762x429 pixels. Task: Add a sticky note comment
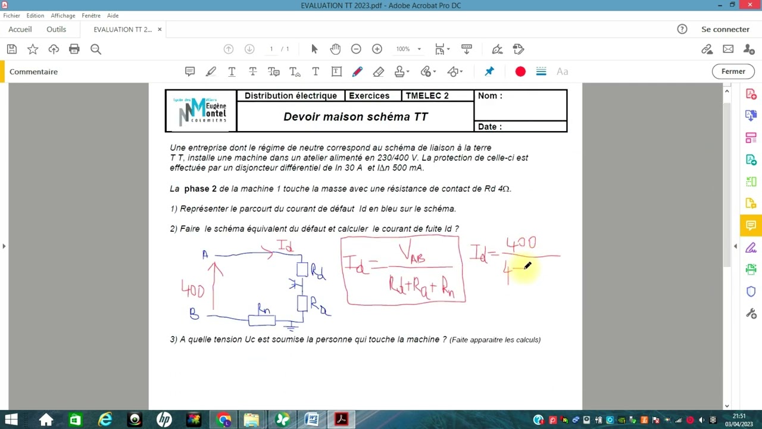point(190,71)
